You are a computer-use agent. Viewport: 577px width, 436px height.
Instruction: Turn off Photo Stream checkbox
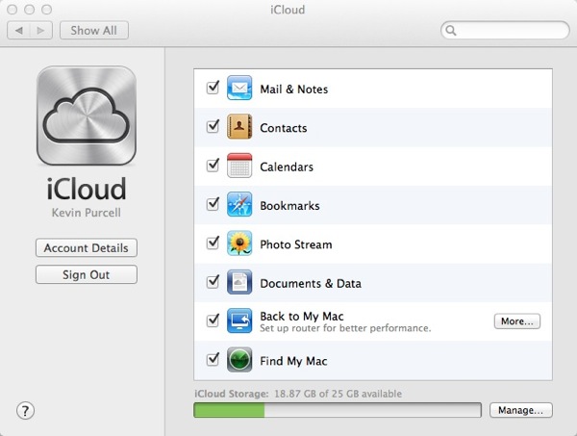213,244
